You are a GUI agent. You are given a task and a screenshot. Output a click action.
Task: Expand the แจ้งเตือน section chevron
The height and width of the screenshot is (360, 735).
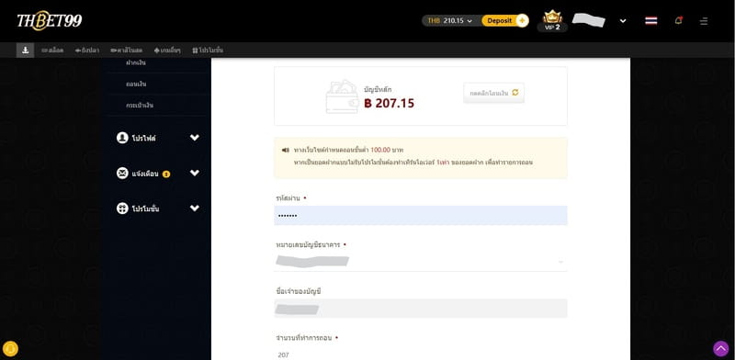pos(195,173)
